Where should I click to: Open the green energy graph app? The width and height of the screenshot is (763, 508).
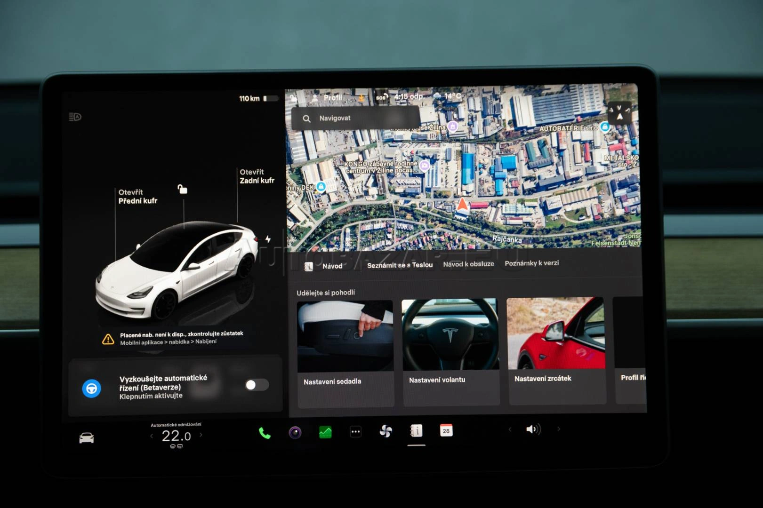(x=325, y=432)
